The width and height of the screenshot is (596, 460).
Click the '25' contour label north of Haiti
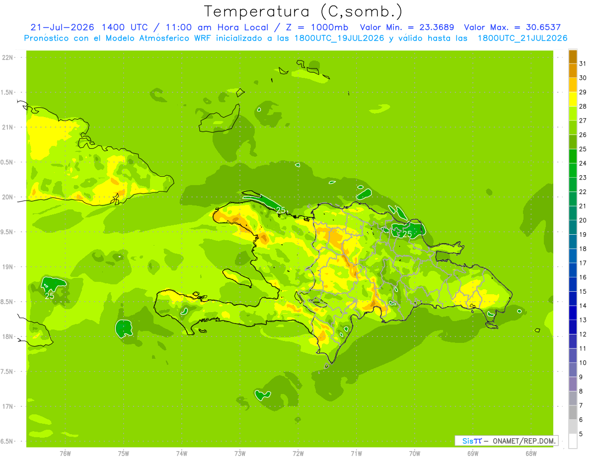(281, 210)
